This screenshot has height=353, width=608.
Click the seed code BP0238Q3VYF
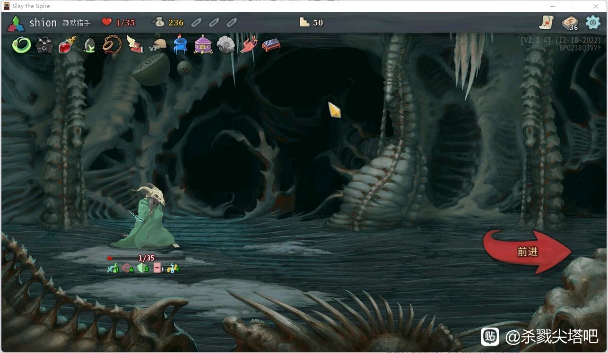(x=580, y=48)
